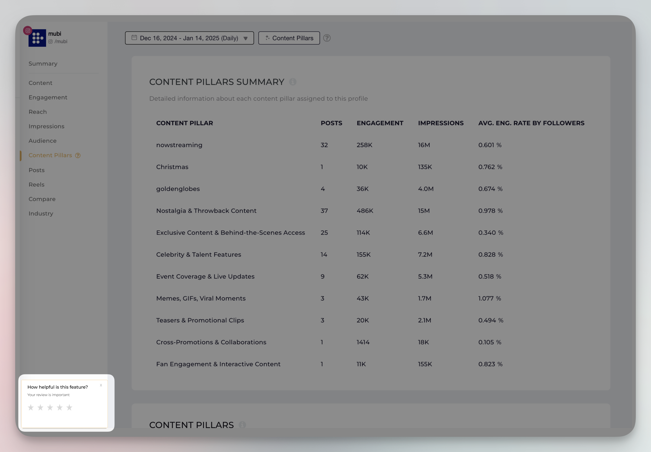
Task: Rate the feature three stars
Action: pos(50,407)
